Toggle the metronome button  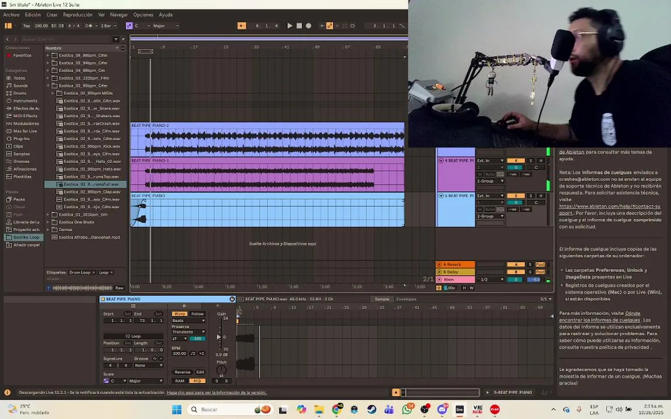click(x=89, y=26)
